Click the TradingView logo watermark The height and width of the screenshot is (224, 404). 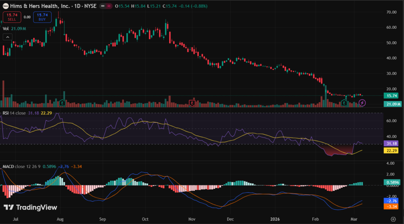[30, 207]
